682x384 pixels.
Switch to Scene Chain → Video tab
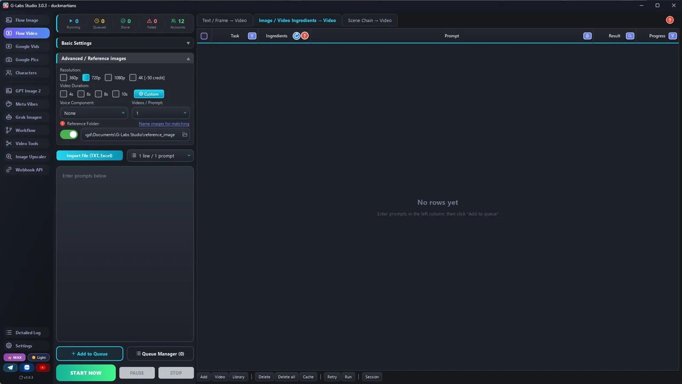tap(370, 20)
